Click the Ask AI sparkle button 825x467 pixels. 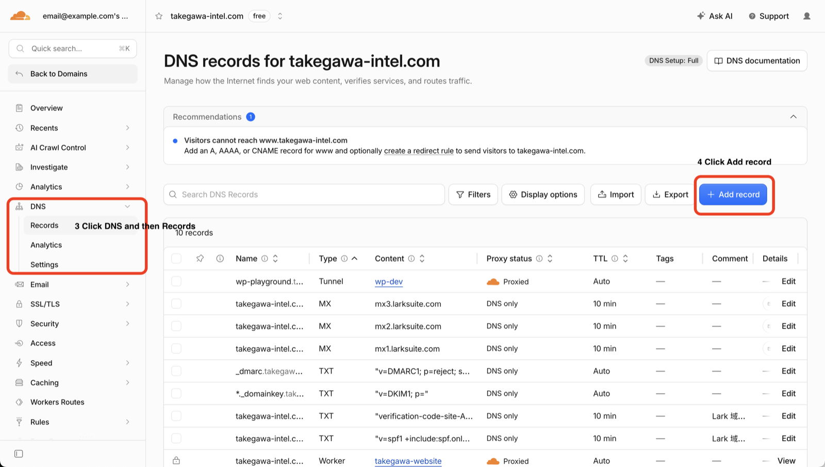pyautogui.click(x=715, y=16)
